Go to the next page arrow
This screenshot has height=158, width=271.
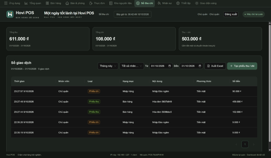click(254, 144)
